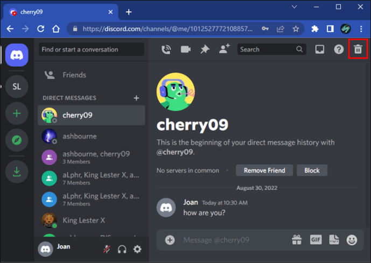
Task: Toggle microphone mute
Action: pyautogui.click(x=107, y=249)
